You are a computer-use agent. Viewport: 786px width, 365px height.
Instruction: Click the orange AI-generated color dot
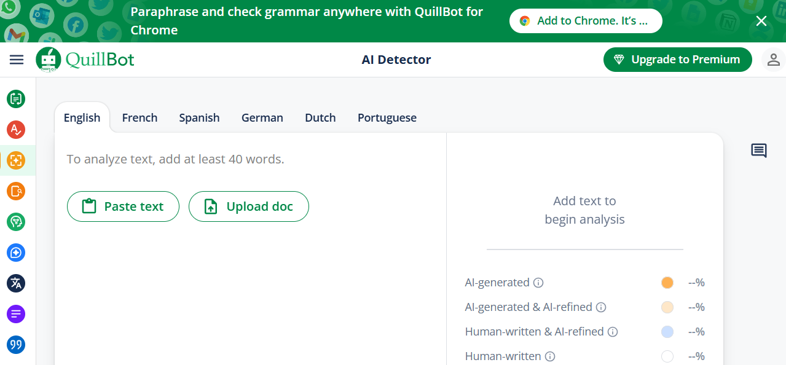click(667, 283)
